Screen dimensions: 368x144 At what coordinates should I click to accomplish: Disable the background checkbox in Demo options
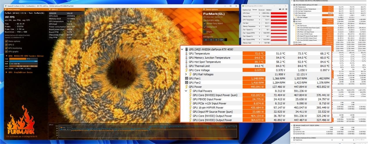(205, 27)
